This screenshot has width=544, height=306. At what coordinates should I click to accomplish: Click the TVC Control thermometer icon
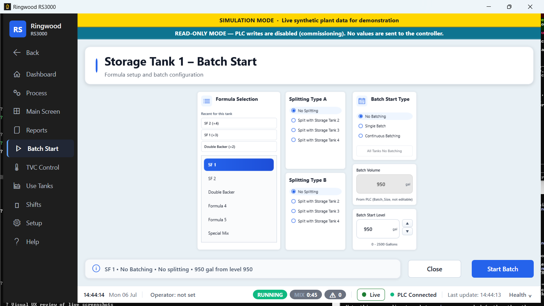pos(17,167)
